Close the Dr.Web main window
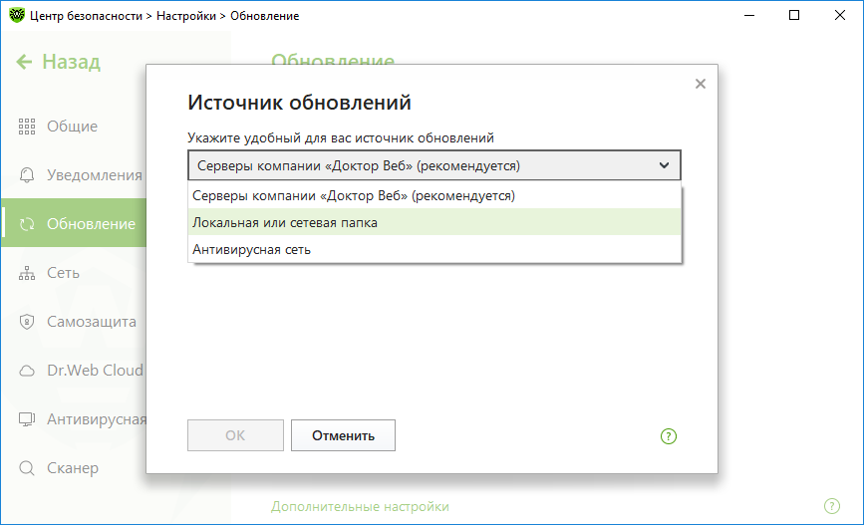The width and height of the screenshot is (864, 525). 840,15
